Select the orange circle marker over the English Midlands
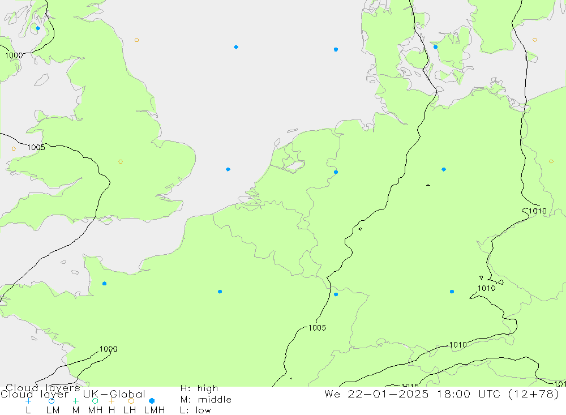Viewport: 566px width, 415px height. 121,162
